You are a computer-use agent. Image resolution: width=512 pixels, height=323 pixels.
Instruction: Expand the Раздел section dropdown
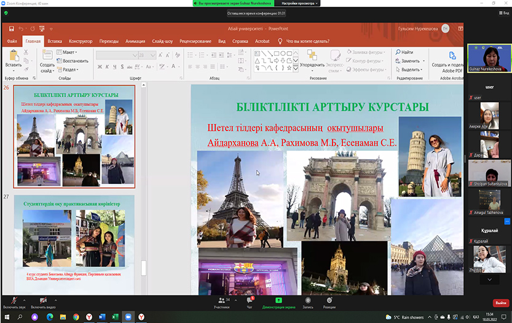69,70
